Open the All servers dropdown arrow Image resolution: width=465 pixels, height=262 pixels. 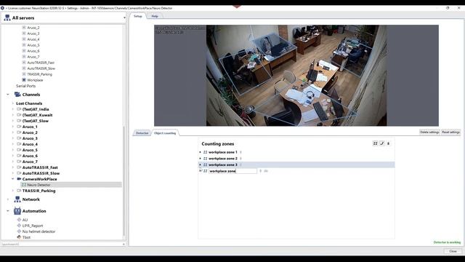(x=124, y=17)
